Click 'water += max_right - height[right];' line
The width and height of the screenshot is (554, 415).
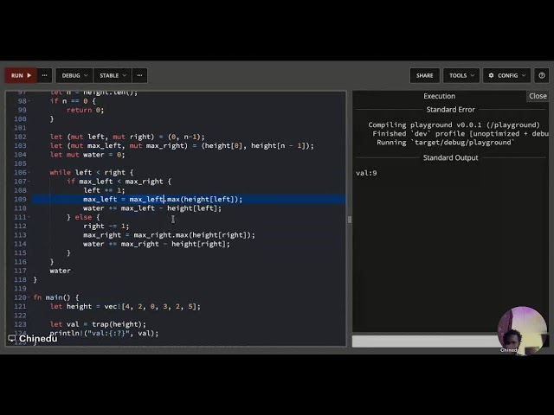(157, 244)
